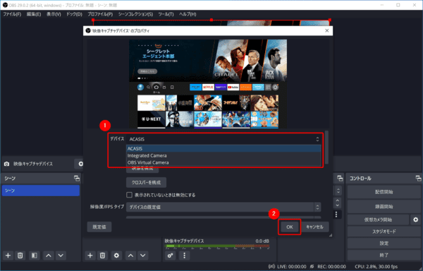423x271 pixels.
Task: Pop out the コントロール dock panel
Action: [x=418, y=179]
